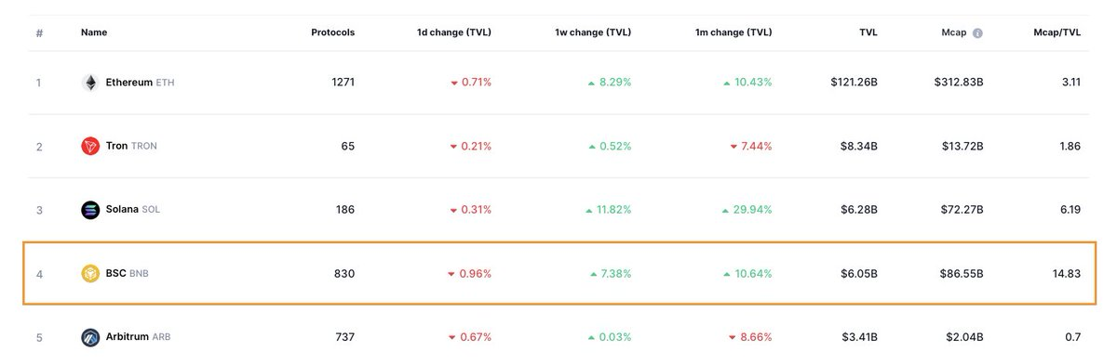Sort by Mcap column header

(x=954, y=32)
